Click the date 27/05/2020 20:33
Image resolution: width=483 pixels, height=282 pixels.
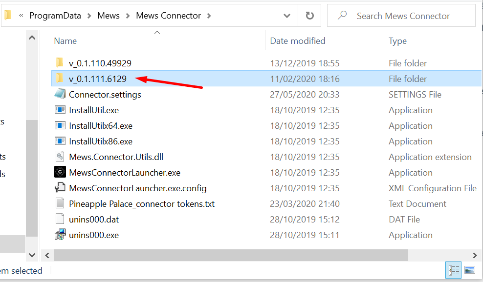305,95
